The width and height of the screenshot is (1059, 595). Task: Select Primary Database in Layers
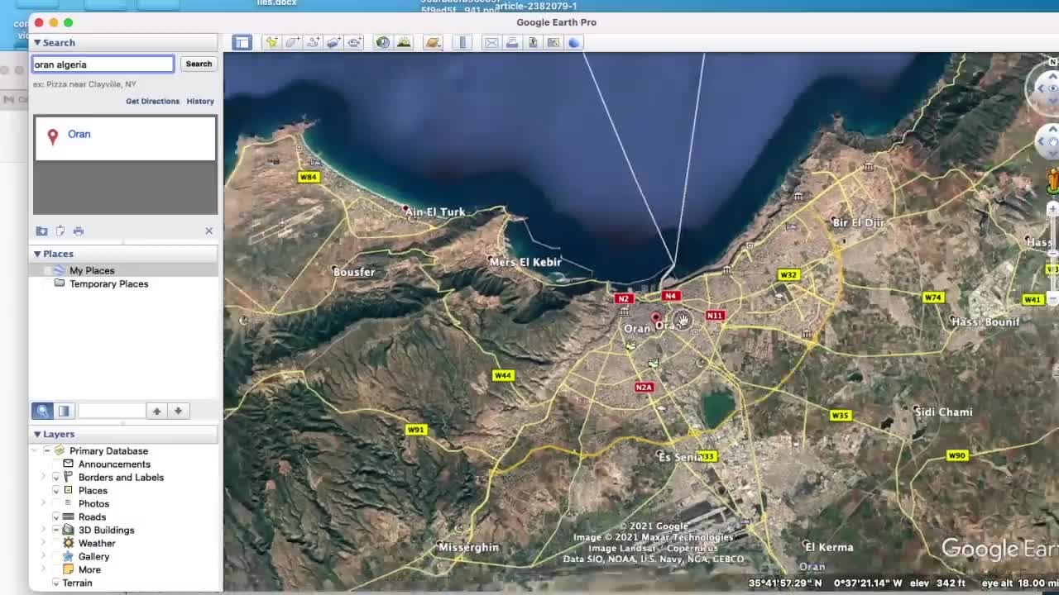(x=108, y=450)
